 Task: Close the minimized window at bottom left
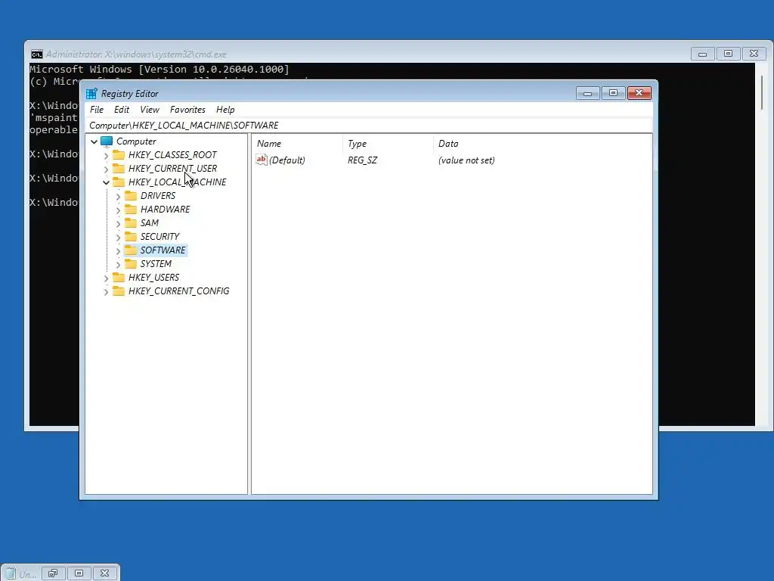click(x=104, y=573)
